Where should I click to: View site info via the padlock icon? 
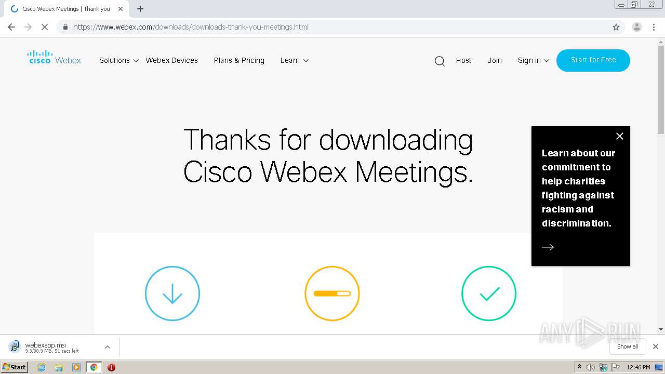(65, 27)
